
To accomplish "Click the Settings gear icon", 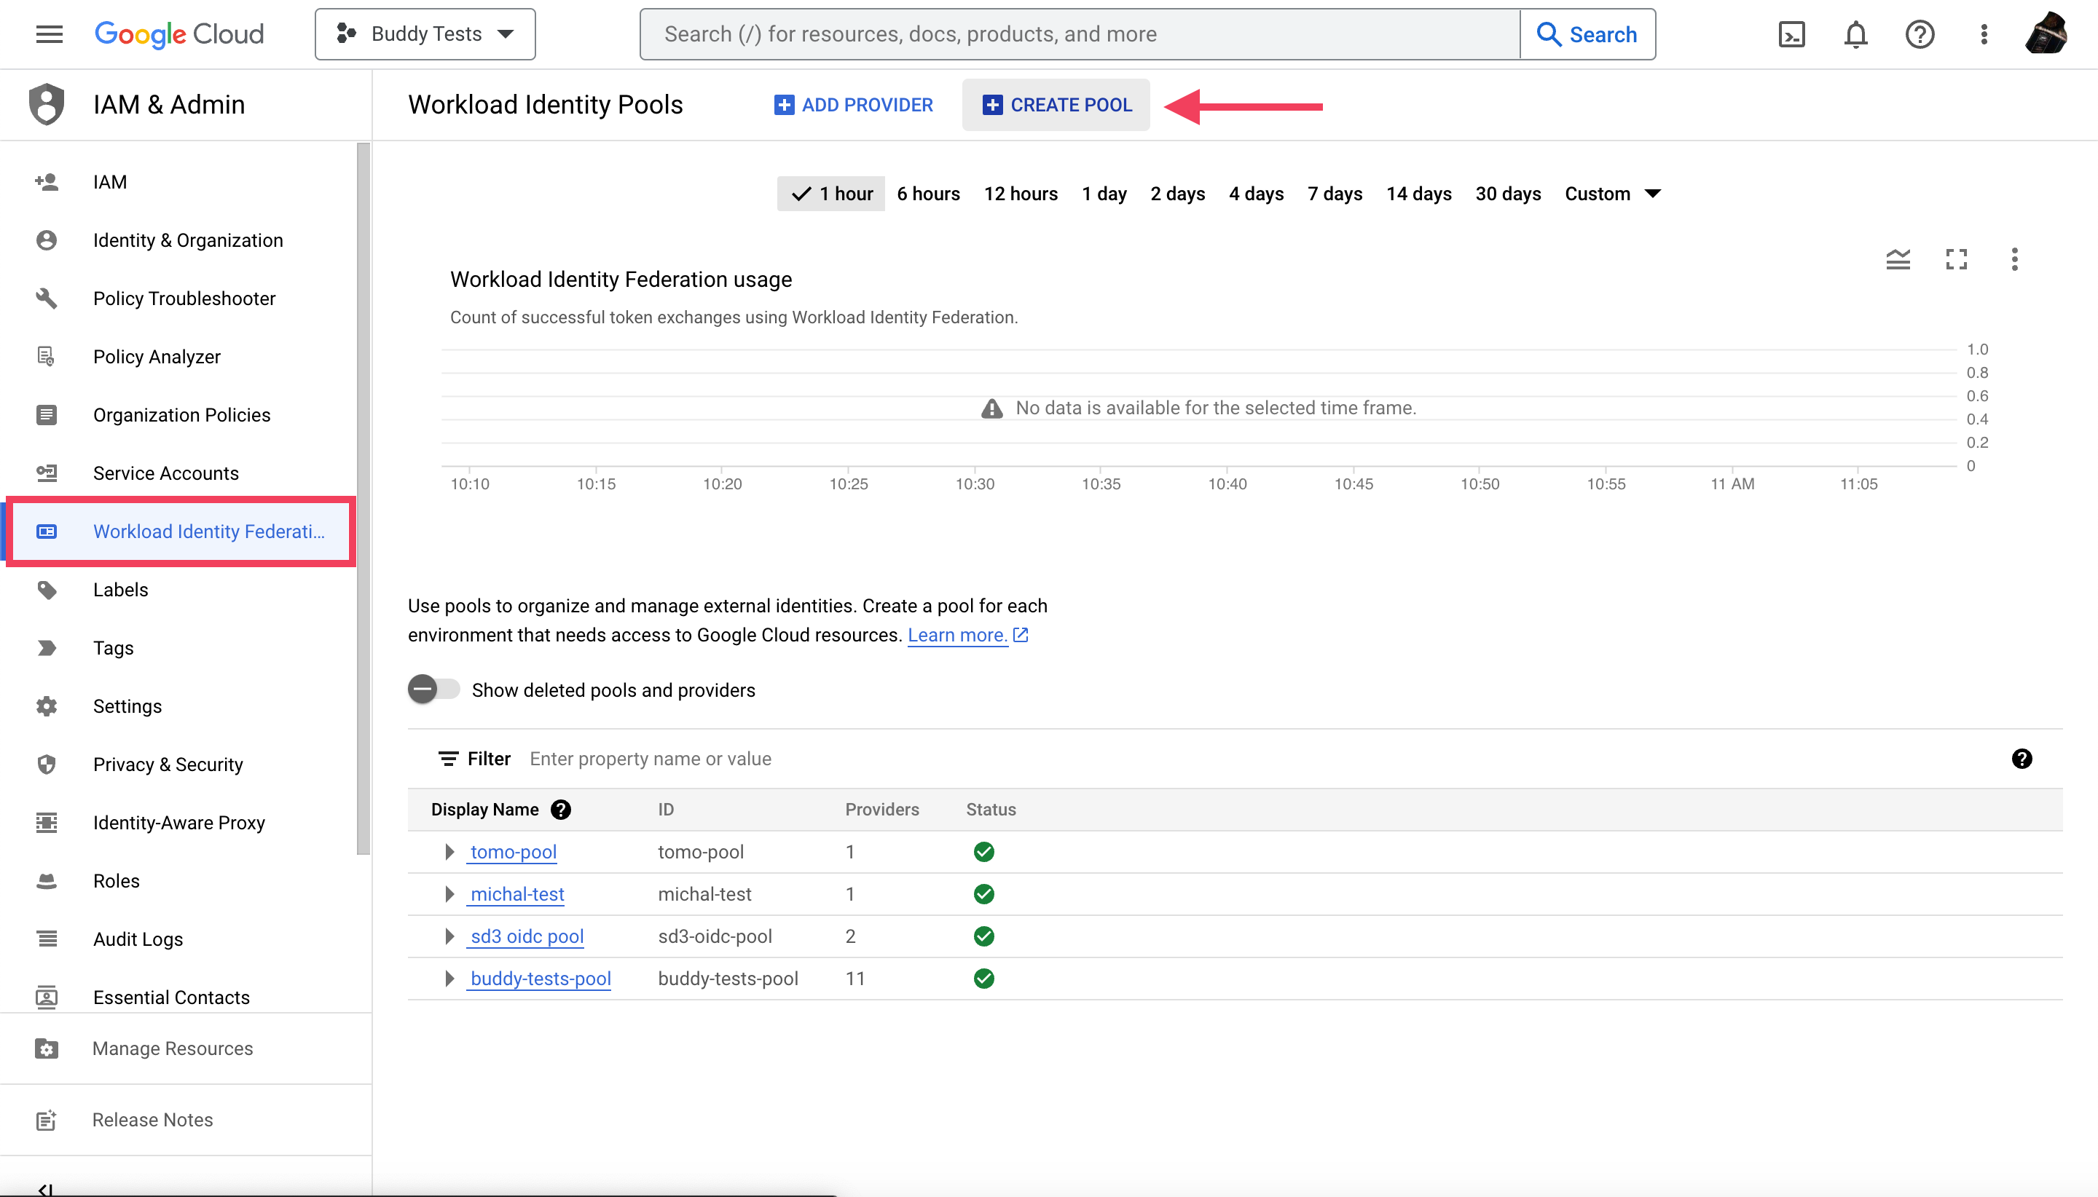I will [46, 706].
